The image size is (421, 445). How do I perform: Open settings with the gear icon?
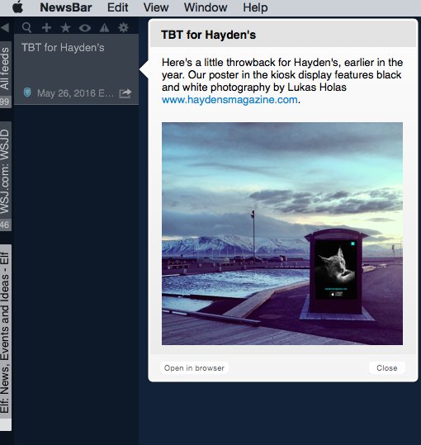[x=123, y=27]
